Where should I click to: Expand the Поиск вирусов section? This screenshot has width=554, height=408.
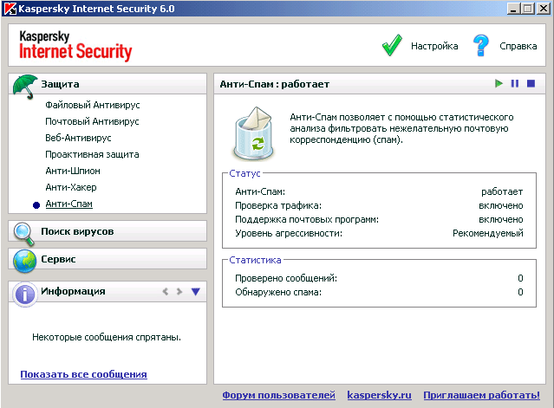tap(77, 232)
